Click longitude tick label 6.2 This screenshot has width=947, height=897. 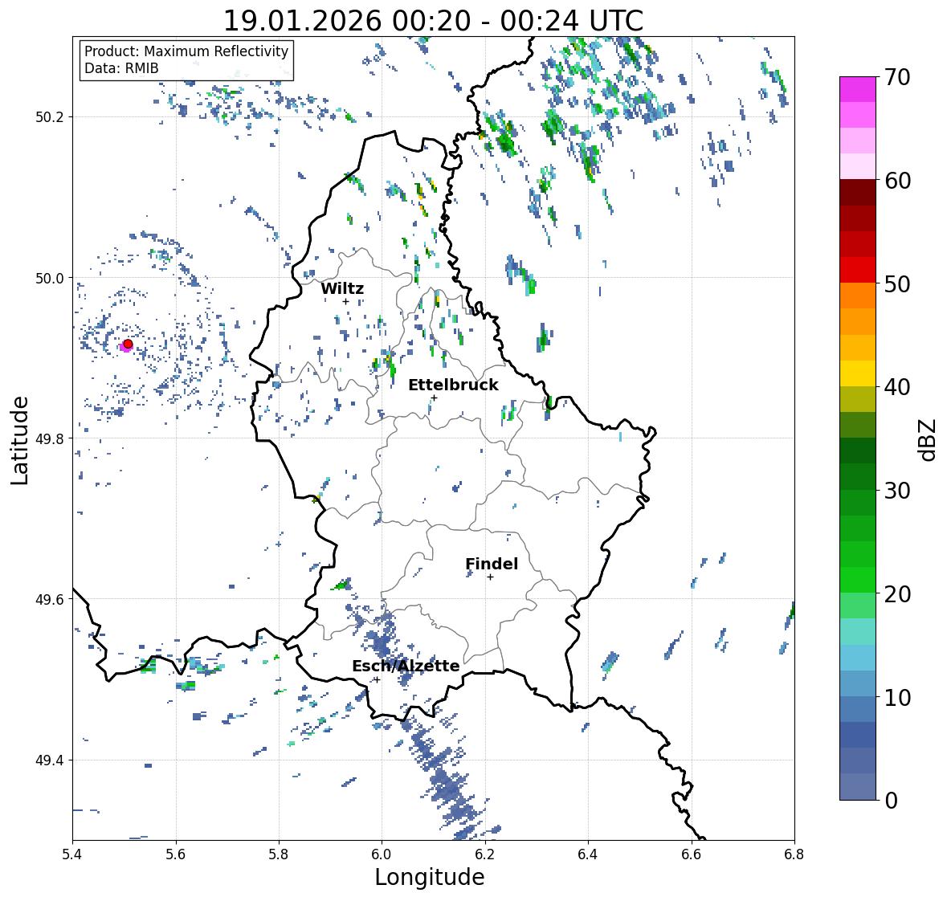(x=485, y=854)
